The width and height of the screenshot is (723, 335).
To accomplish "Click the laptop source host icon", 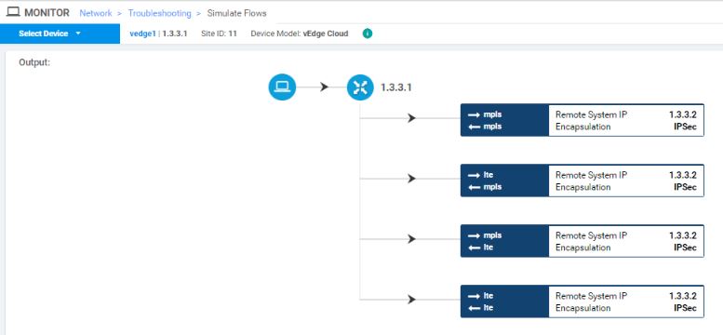I will coord(282,87).
